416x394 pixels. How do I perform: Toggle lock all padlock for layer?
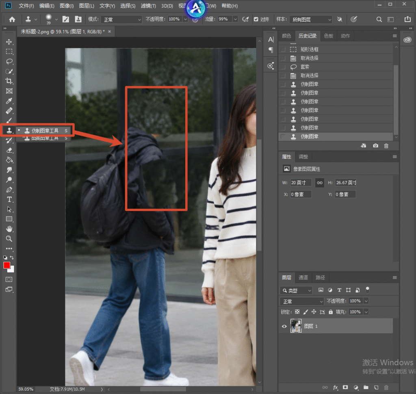(331, 312)
